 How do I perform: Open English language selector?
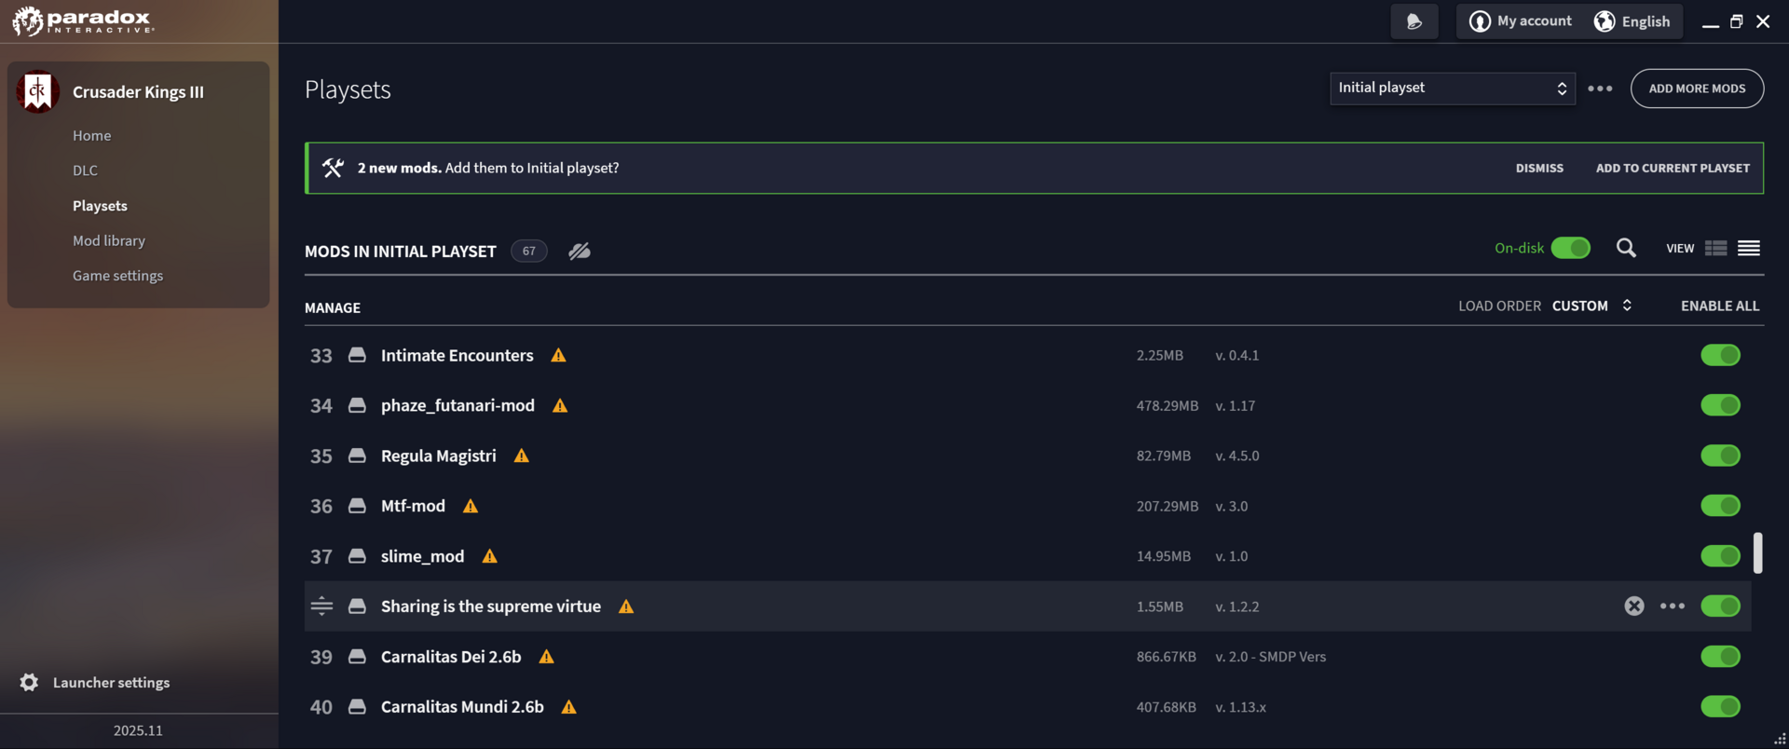tap(1632, 21)
